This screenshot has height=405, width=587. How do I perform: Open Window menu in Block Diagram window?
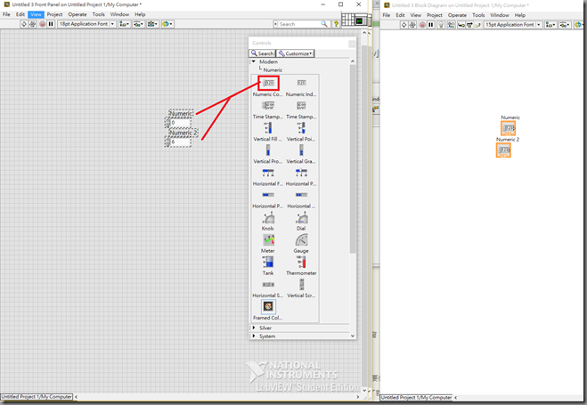(x=500, y=15)
